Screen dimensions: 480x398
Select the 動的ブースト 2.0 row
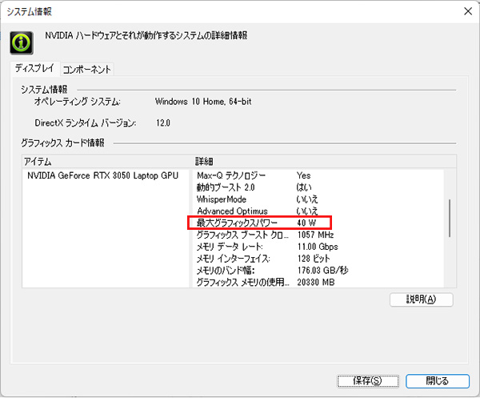pos(317,187)
